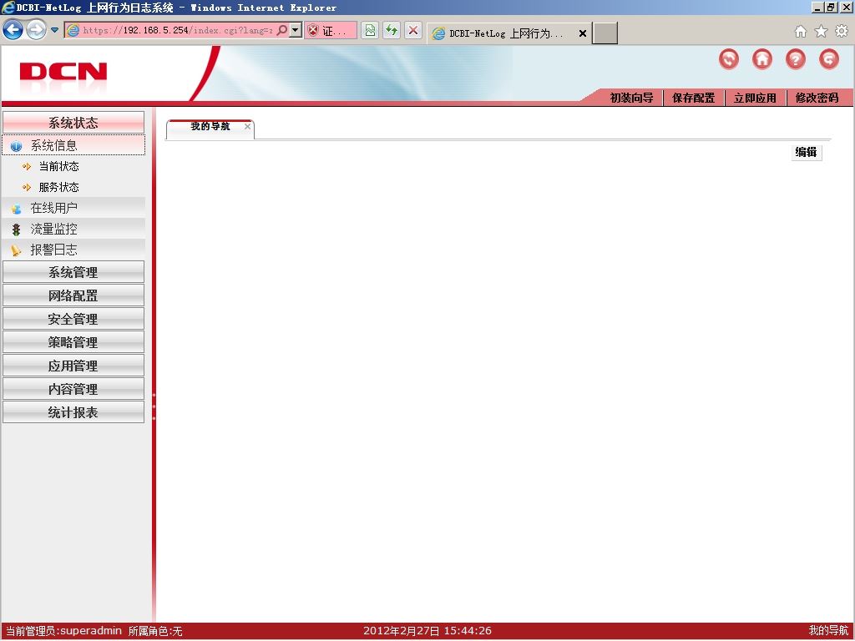The image size is (855, 641).
Task: Click the browser Back arrow button
Action: tap(13, 30)
